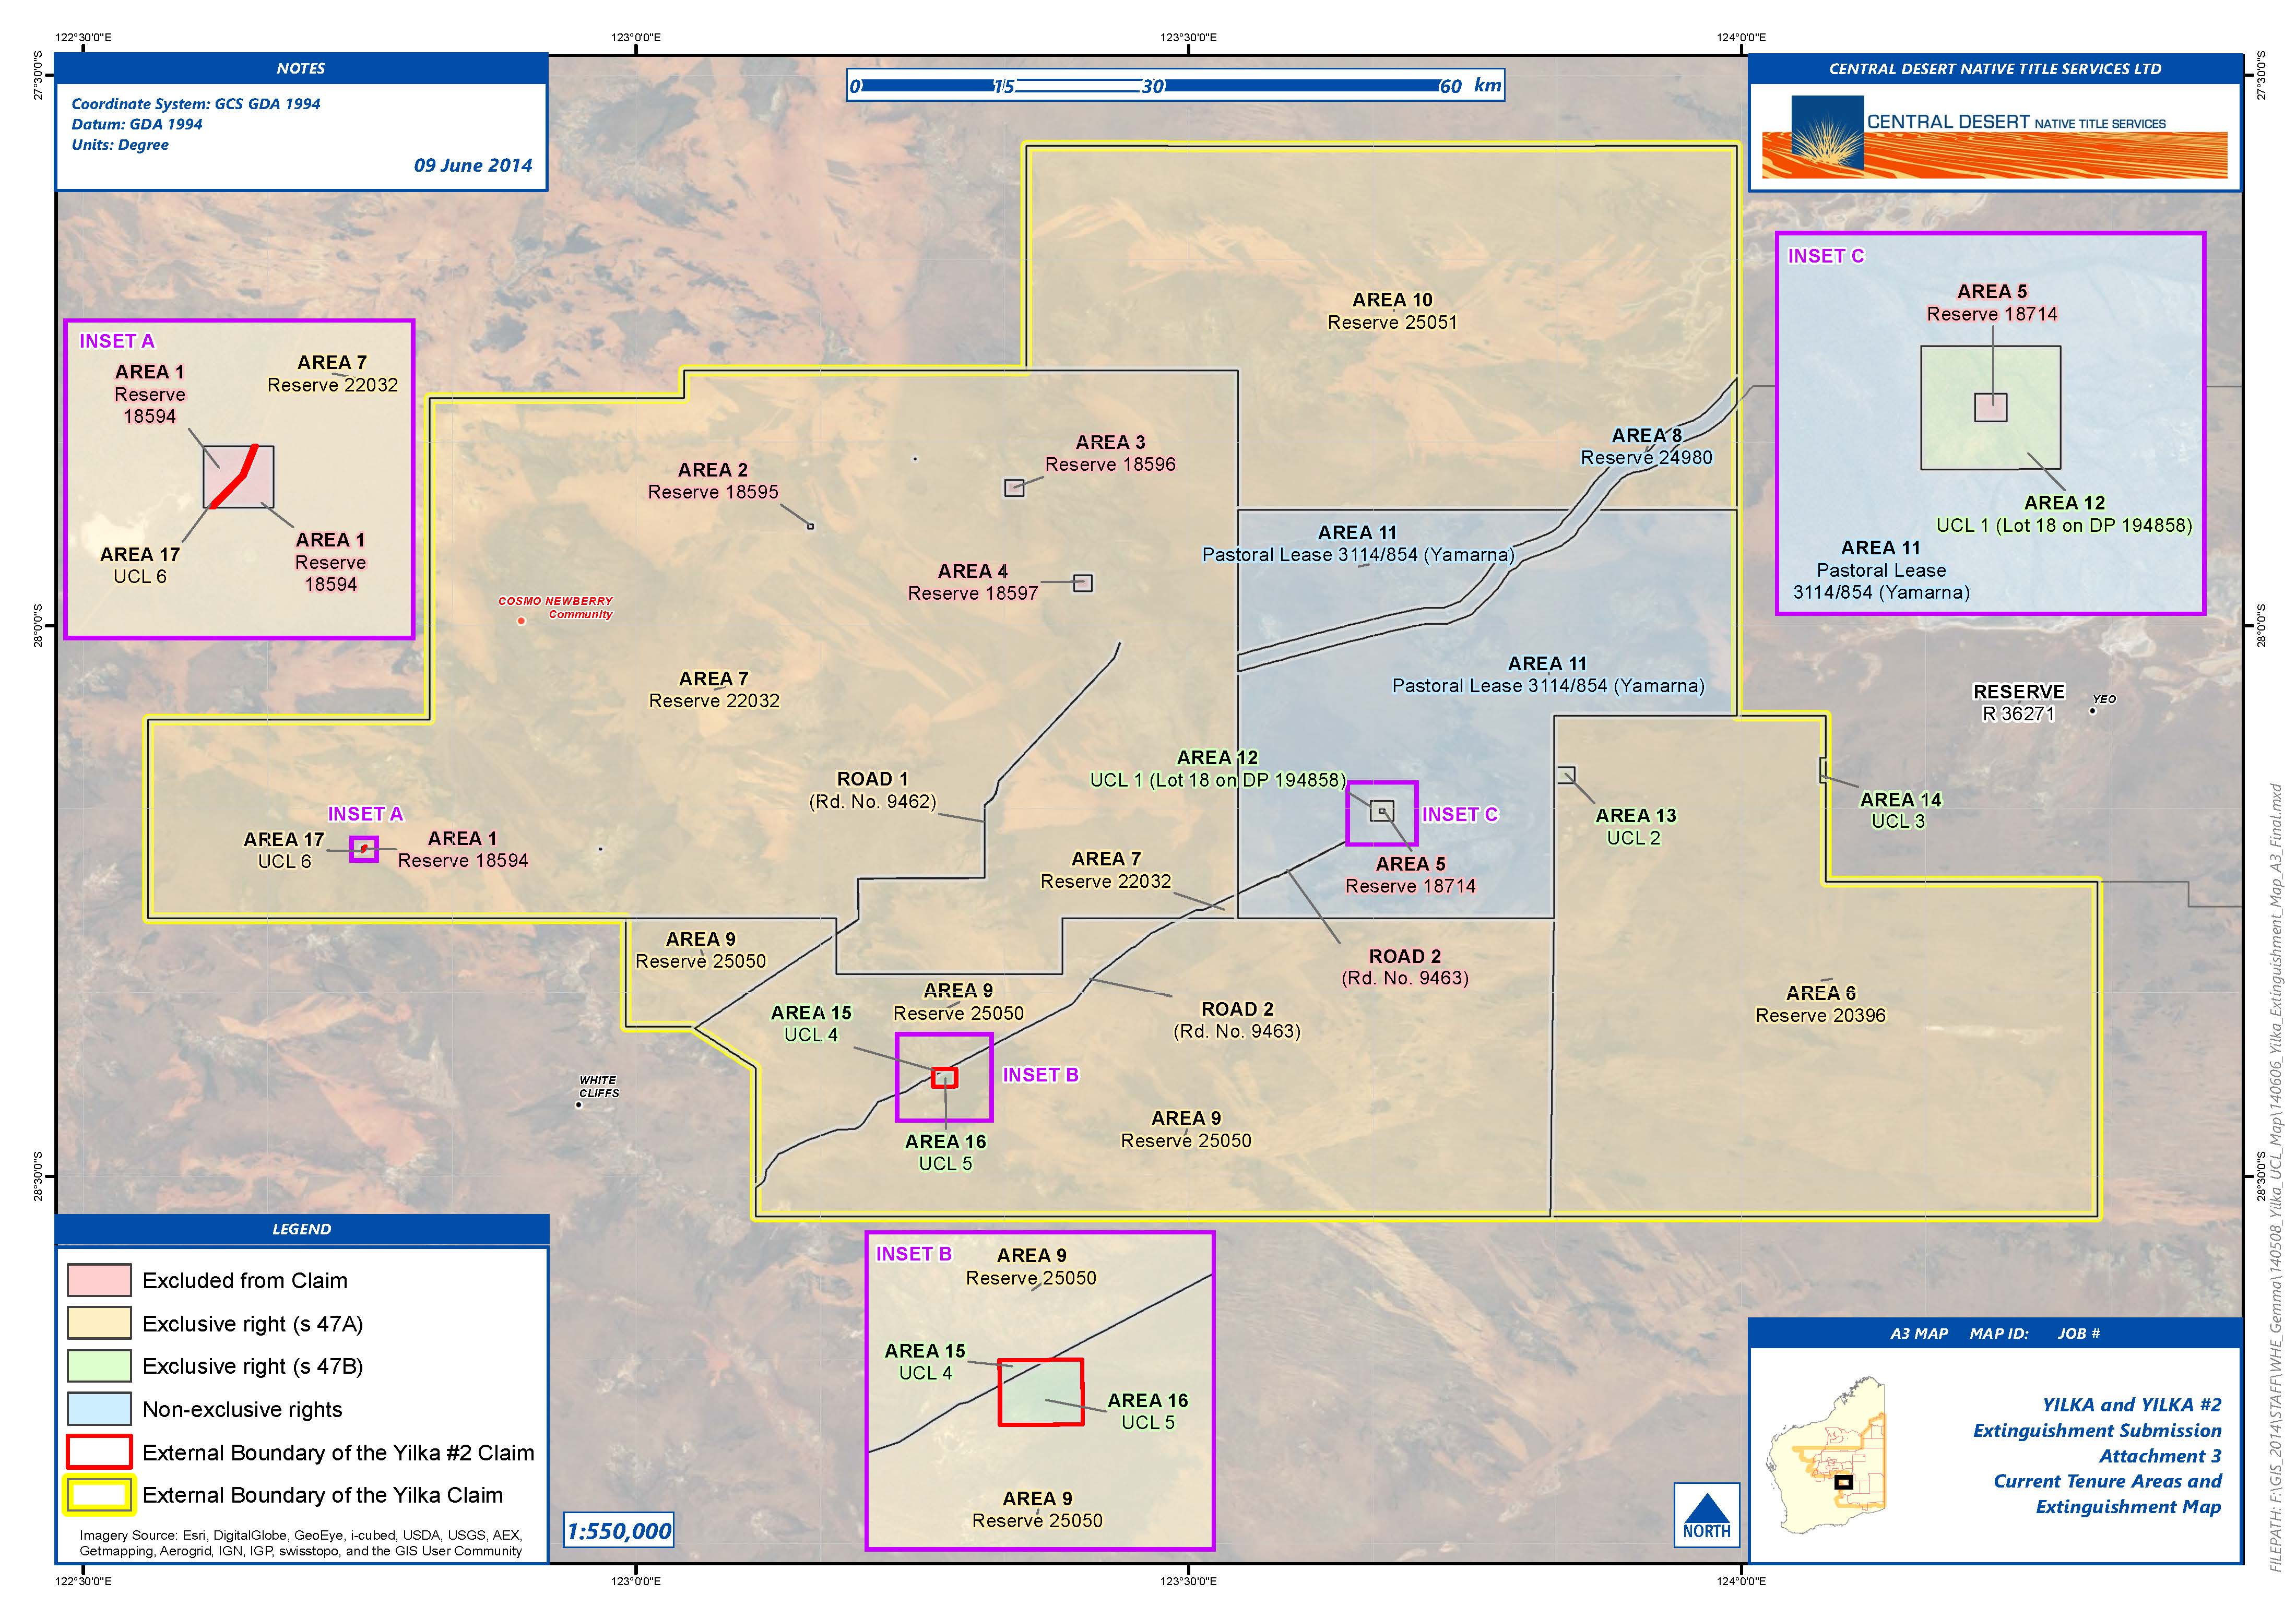Viewport: 2296px width, 1618px height.
Task: Click the INSET C title in the inset panel
Action: click(x=1826, y=256)
